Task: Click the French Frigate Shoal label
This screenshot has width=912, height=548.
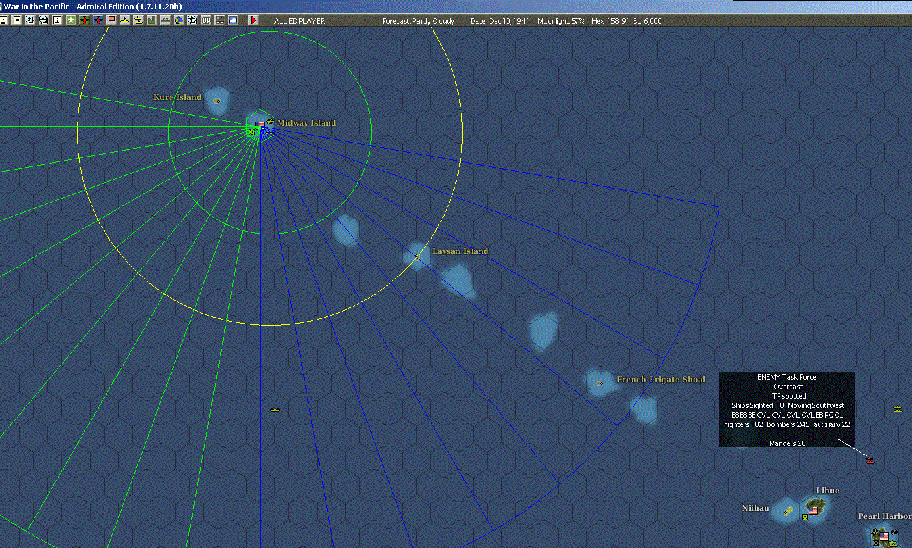Action: (661, 380)
